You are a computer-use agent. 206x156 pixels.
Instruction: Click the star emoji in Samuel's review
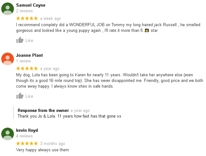pyautogui.click(x=147, y=31)
